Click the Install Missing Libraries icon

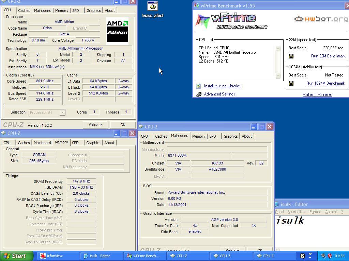coord(199,86)
